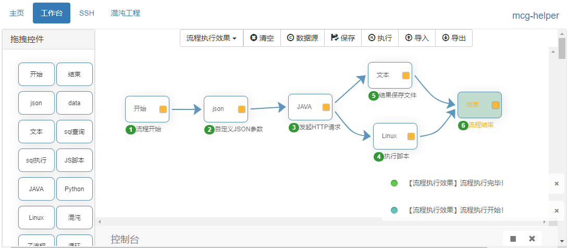Viewport: 568px width, 248px height.
Task: Click orange square on 开始 node
Action: [x=163, y=109]
